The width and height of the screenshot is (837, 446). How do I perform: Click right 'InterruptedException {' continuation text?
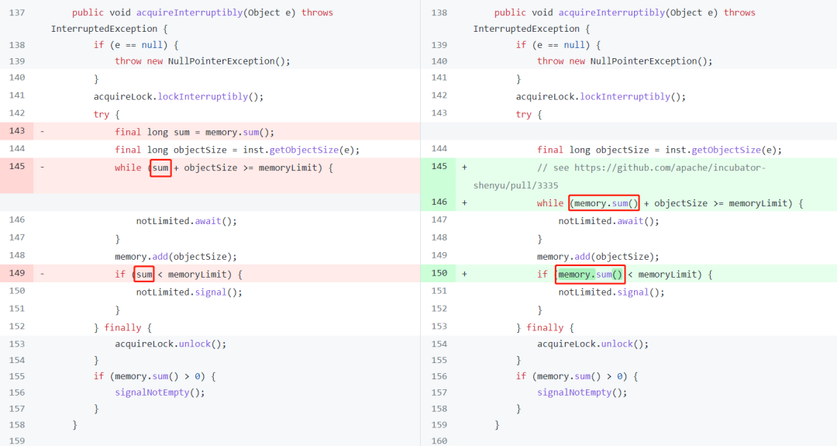point(531,29)
